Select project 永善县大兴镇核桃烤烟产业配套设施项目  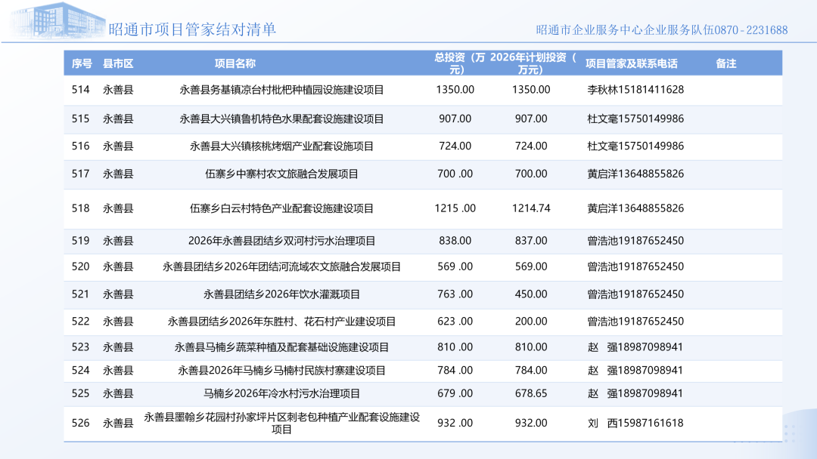click(282, 146)
